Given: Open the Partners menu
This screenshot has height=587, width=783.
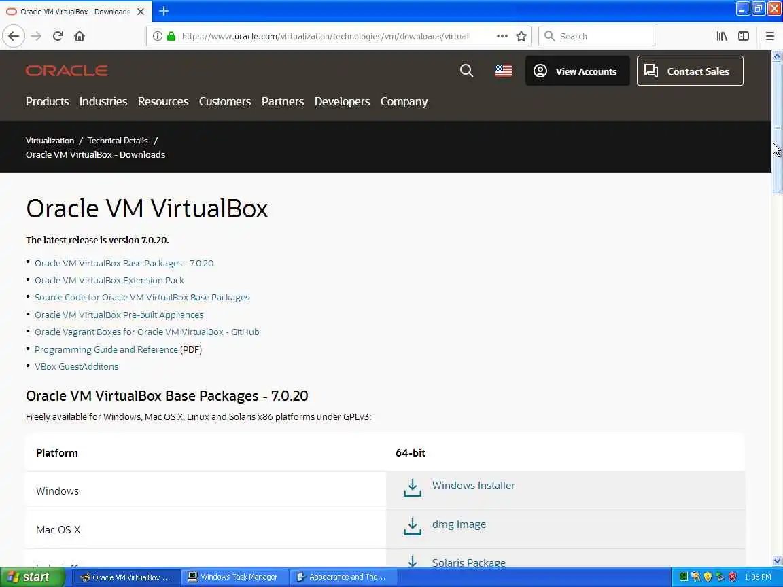Looking at the screenshot, I should tap(283, 101).
